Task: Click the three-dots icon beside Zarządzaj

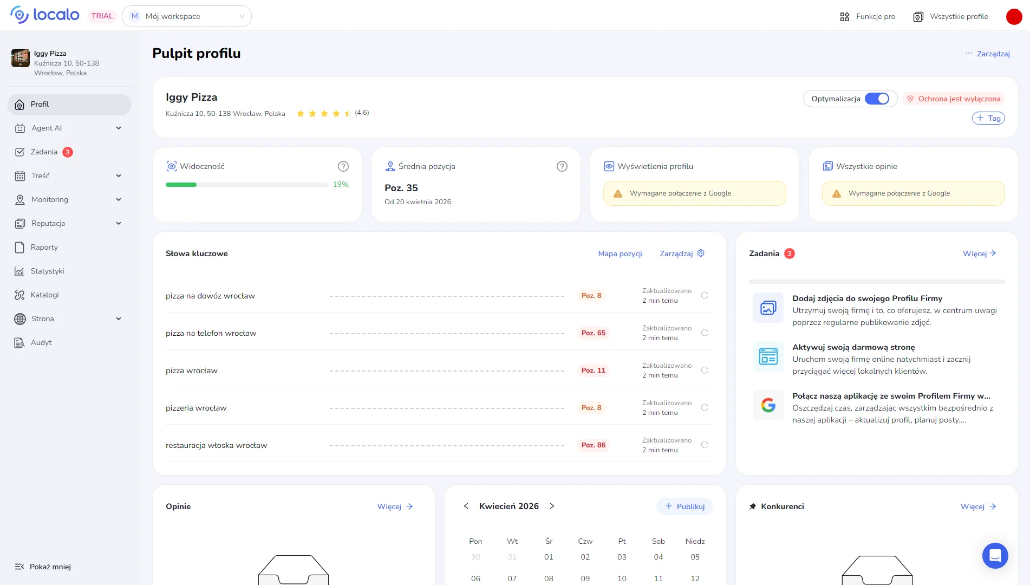Action: (x=968, y=53)
